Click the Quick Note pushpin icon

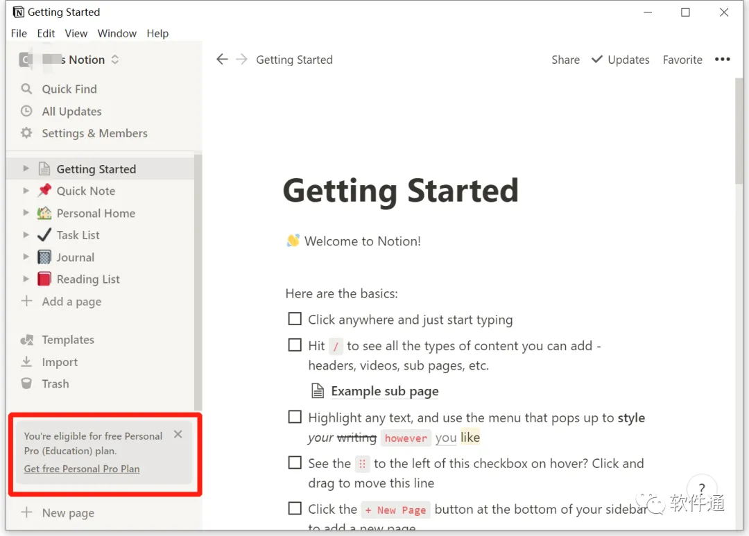(x=44, y=190)
